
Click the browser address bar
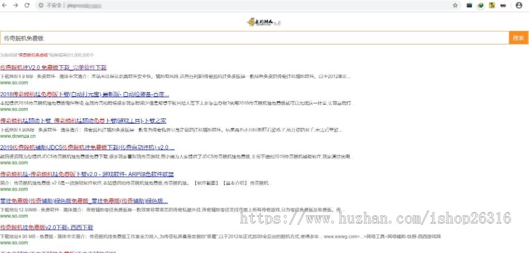pyautogui.click(x=248, y=5)
